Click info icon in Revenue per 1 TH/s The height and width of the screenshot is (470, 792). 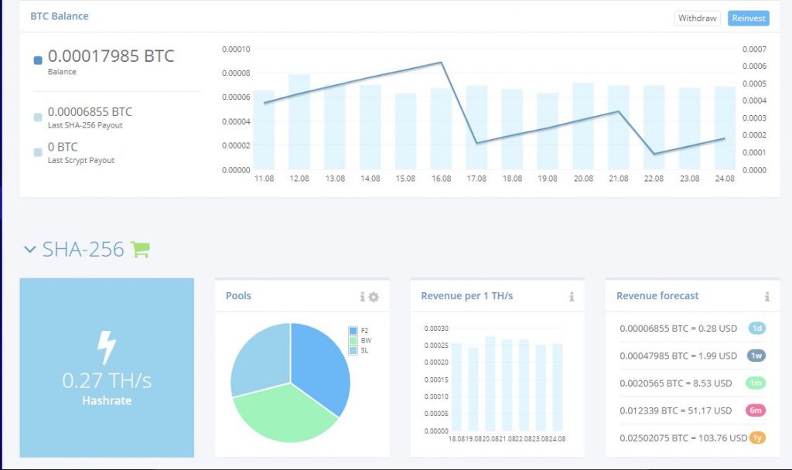(x=572, y=297)
